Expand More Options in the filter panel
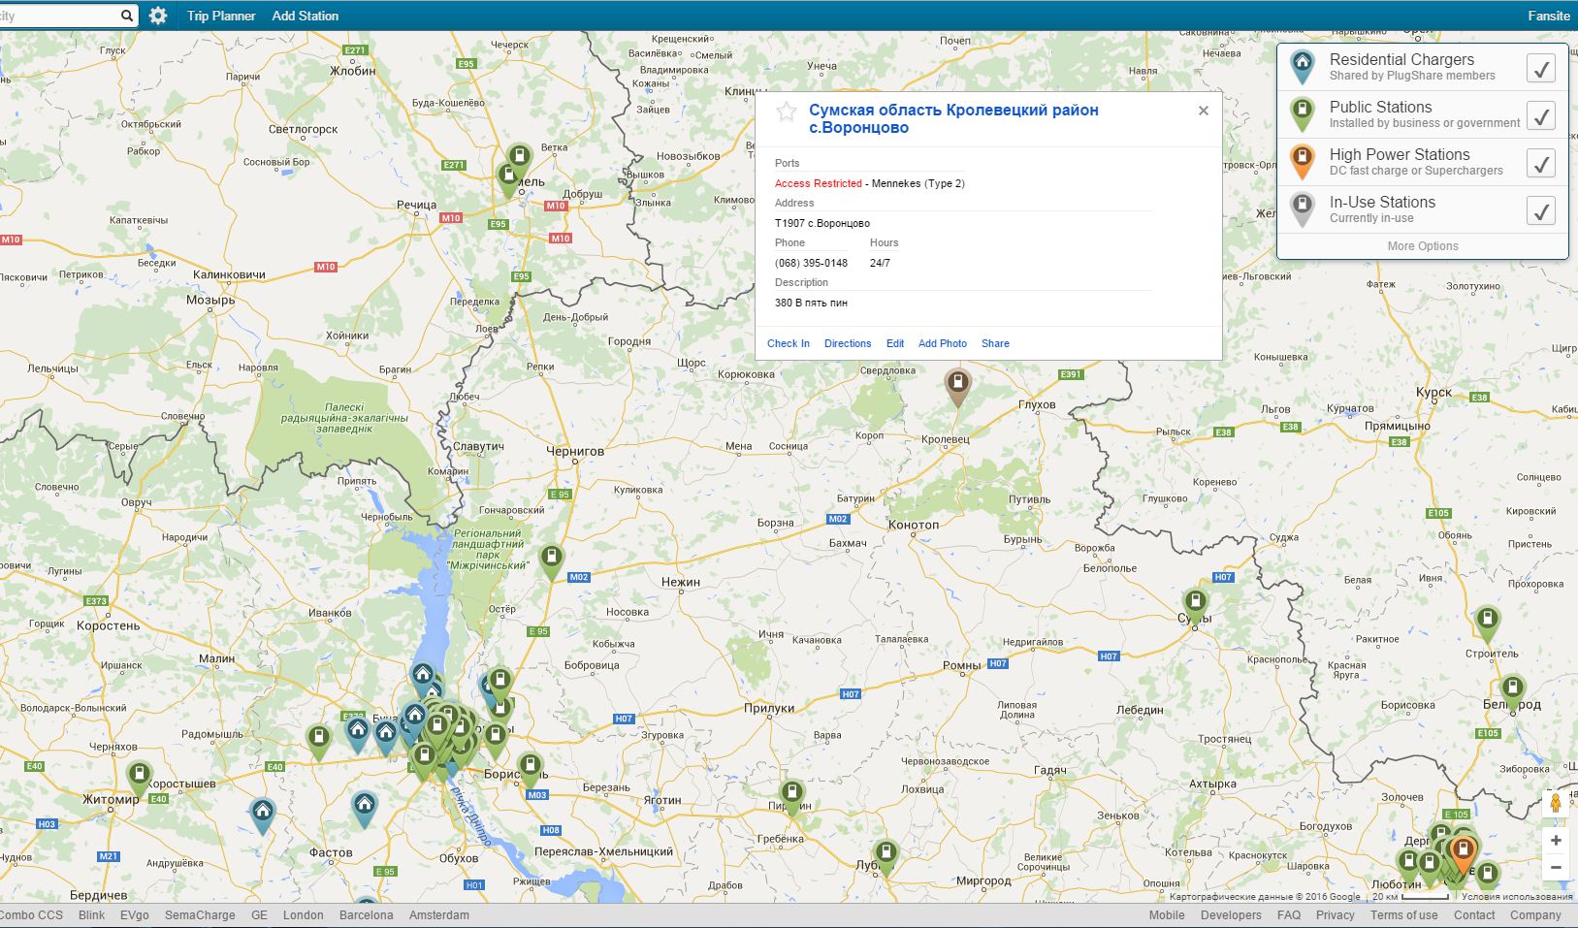The image size is (1578, 928). (x=1422, y=246)
